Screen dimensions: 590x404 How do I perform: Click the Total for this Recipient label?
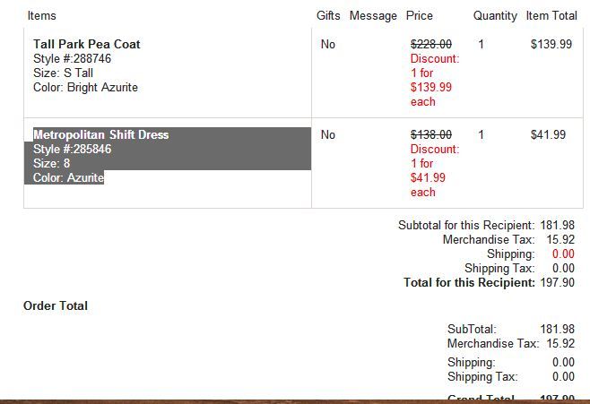pyautogui.click(x=469, y=282)
